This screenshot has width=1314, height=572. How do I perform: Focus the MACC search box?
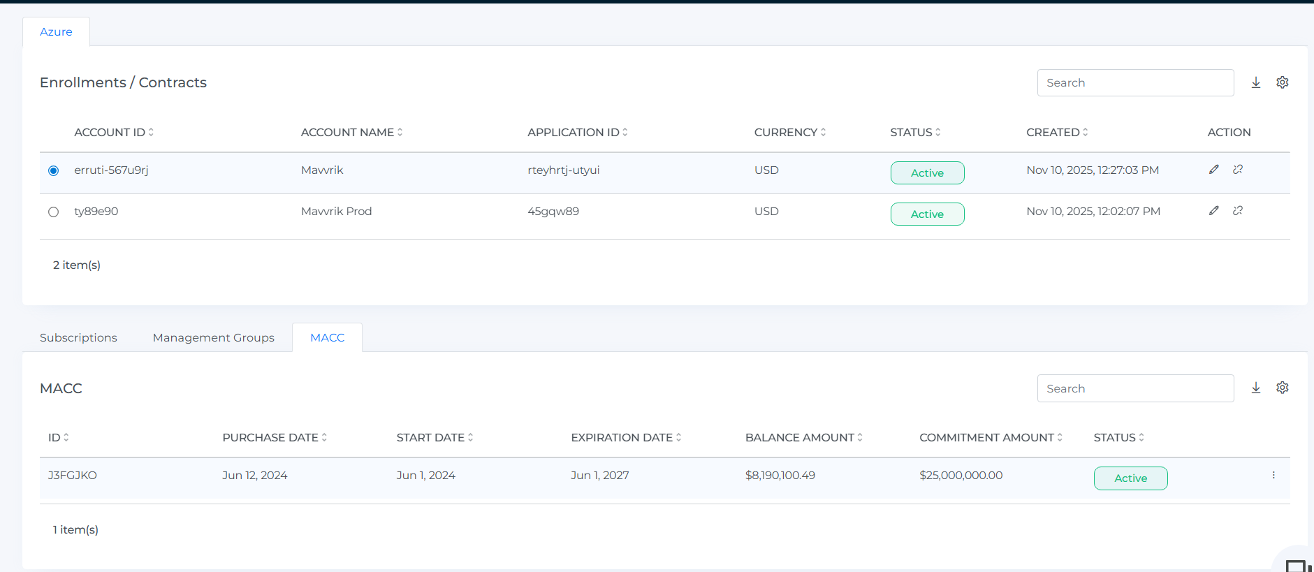[1134, 388]
